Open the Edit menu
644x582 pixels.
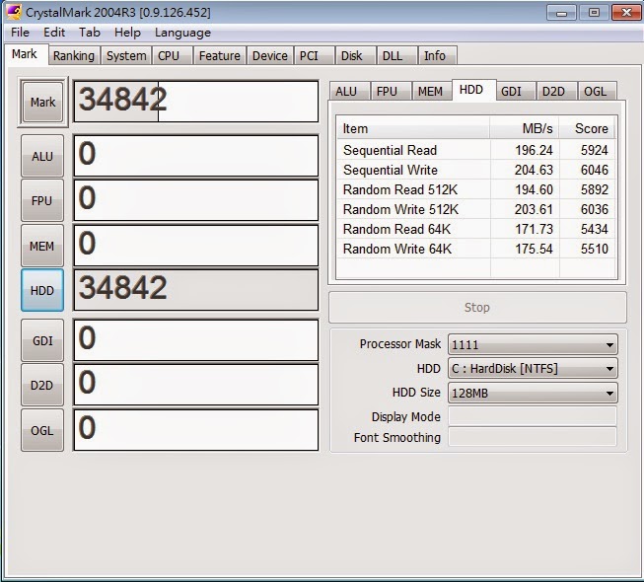click(x=54, y=33)
